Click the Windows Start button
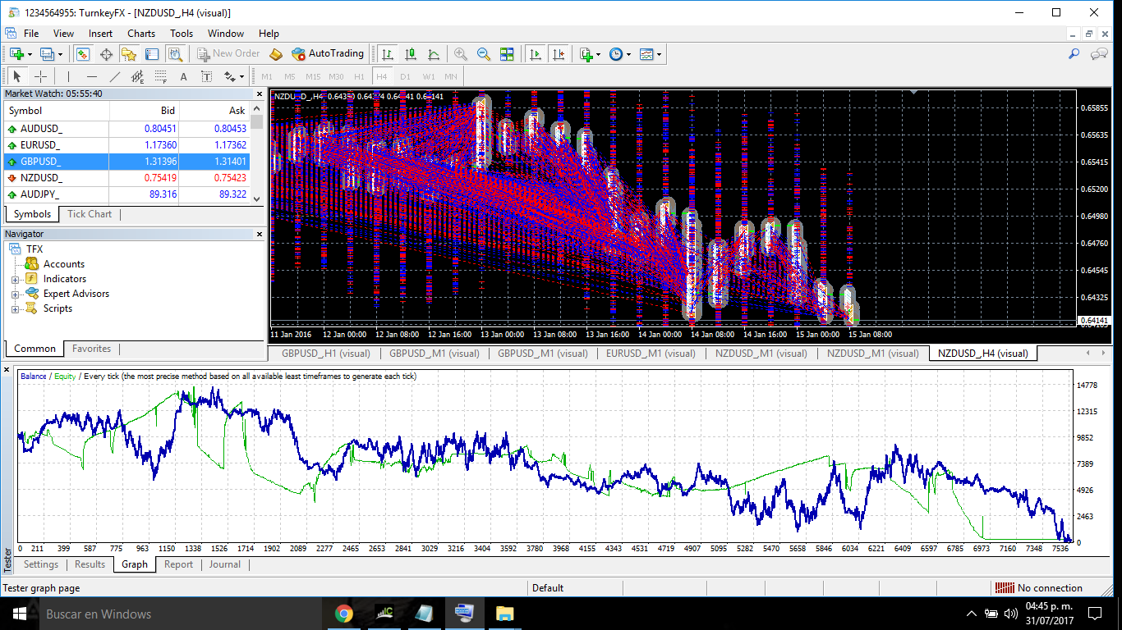The height and width of the screenshot is (630, 1122). pyautogui.click(x=19, y=614)
